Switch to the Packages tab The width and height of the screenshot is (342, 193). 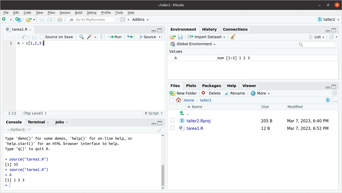coord(211,86)
